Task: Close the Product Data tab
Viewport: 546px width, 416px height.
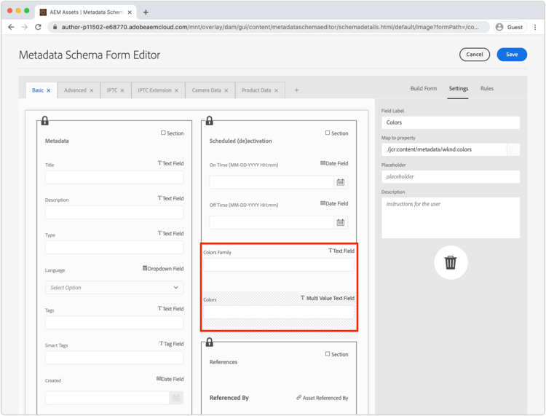Action: point(276,90)
